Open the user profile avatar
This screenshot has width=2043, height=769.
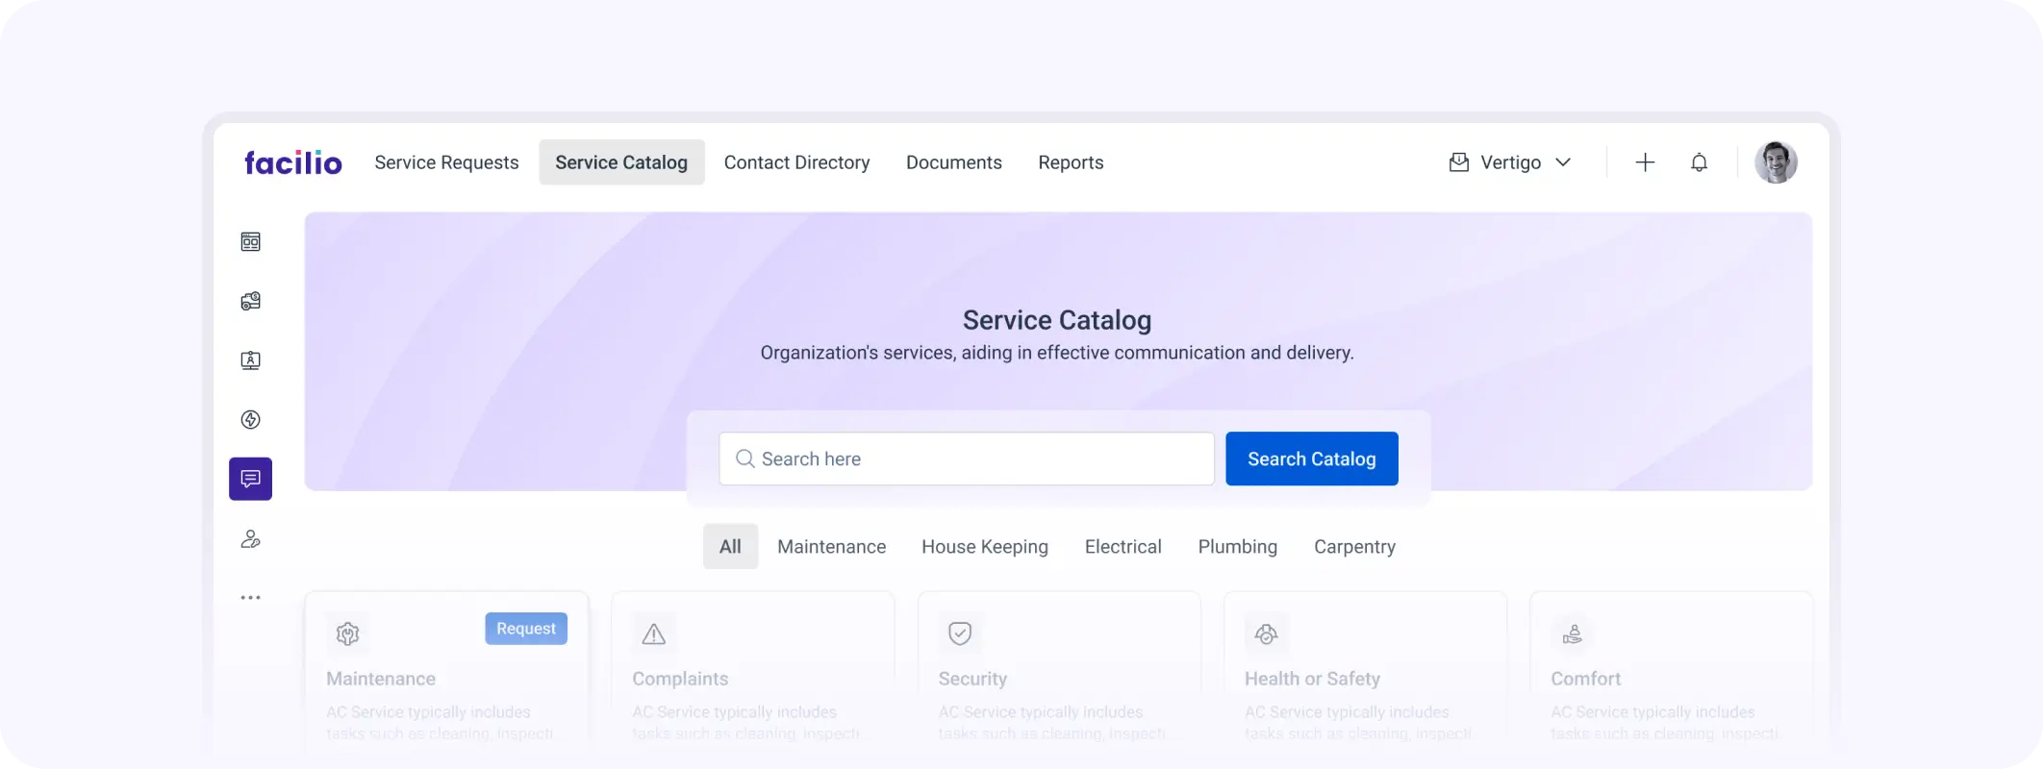(1776, 162)
